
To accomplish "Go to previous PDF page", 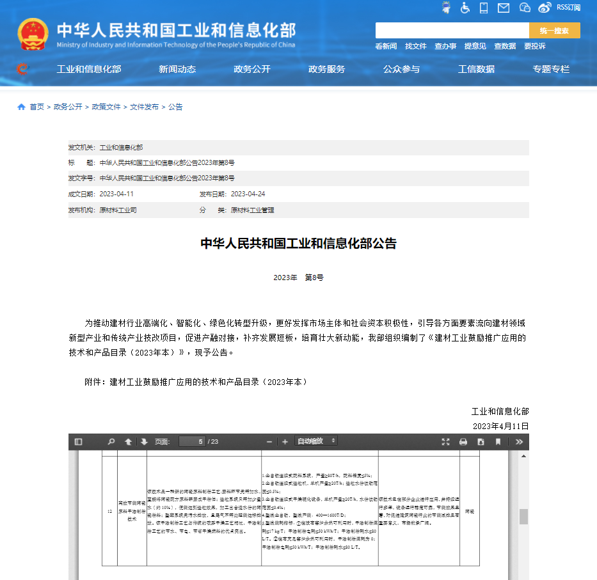I will point(129,441).
